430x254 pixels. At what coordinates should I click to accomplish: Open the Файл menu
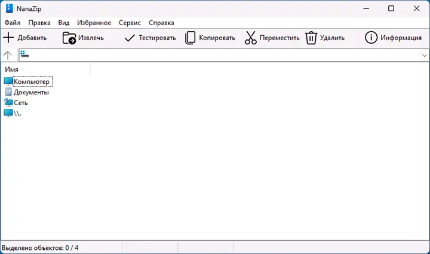13,23
